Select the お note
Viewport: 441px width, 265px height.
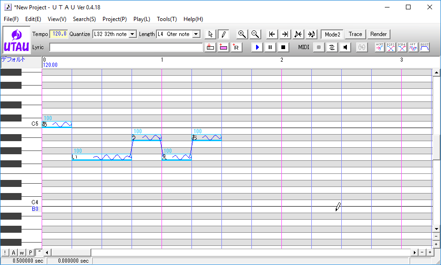tap(207, 137)
